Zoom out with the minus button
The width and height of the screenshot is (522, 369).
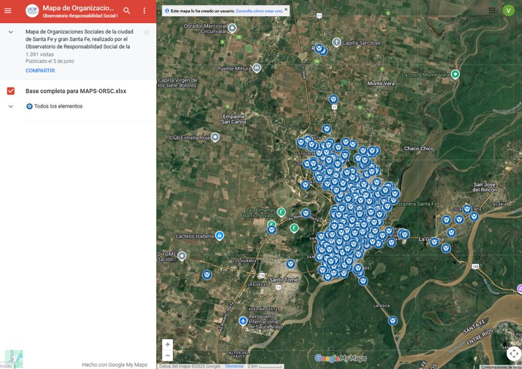(167, 355)
